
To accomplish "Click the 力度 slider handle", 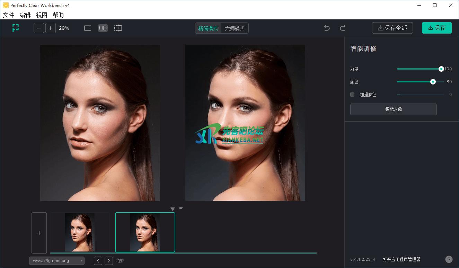I will pos(441,69).
